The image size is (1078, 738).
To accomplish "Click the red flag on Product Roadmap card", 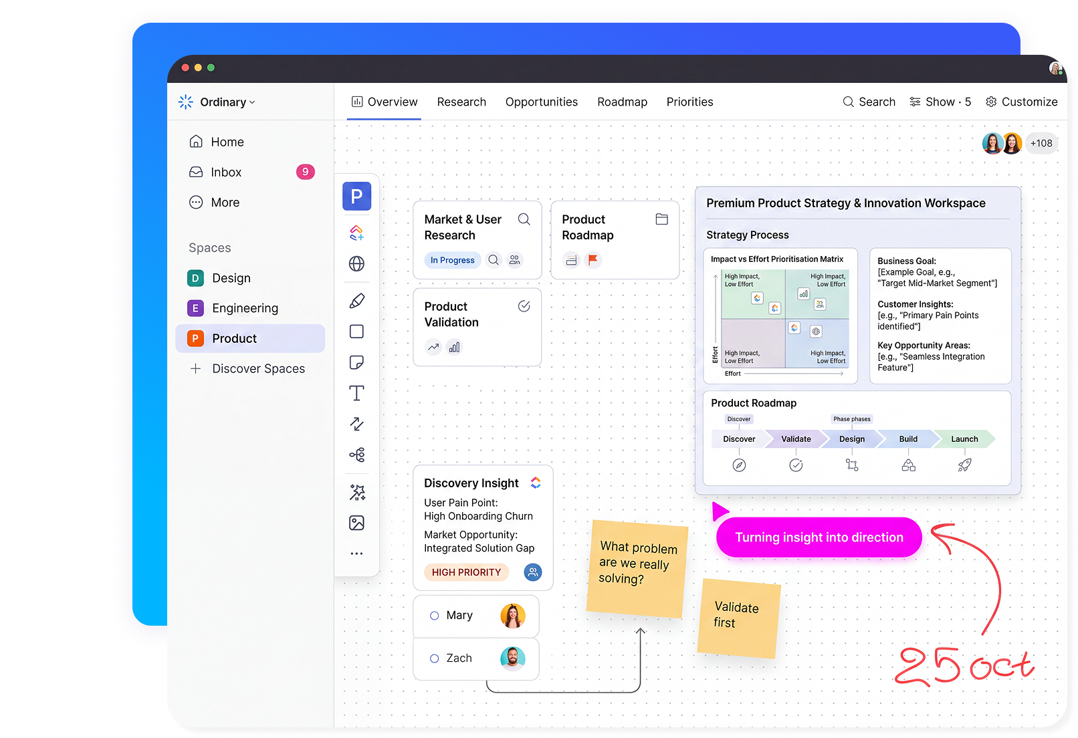I will 592,260.
